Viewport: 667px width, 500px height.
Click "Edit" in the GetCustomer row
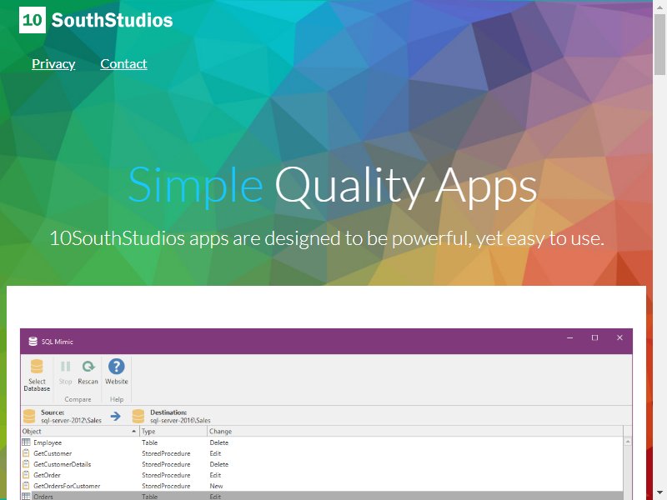pos(215,453)
